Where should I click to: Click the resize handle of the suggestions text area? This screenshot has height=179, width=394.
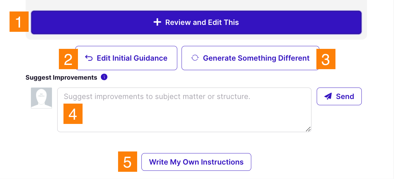click(308, 129)
